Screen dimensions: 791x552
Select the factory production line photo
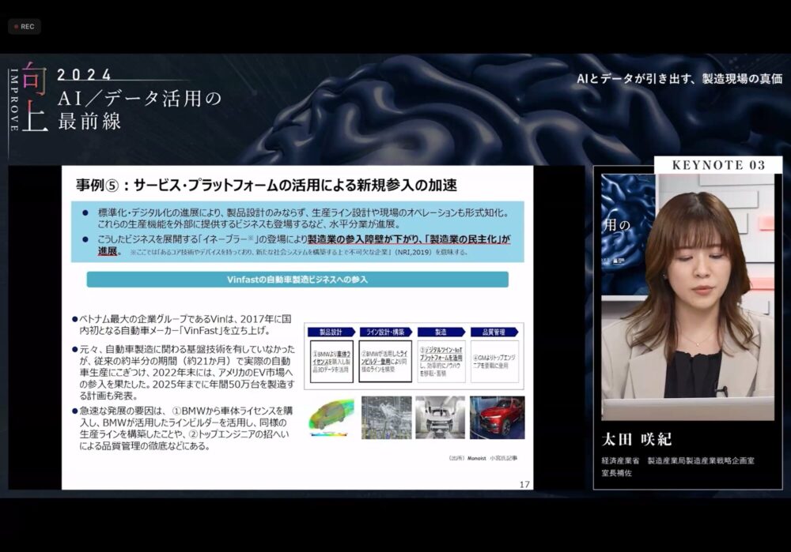386,417
